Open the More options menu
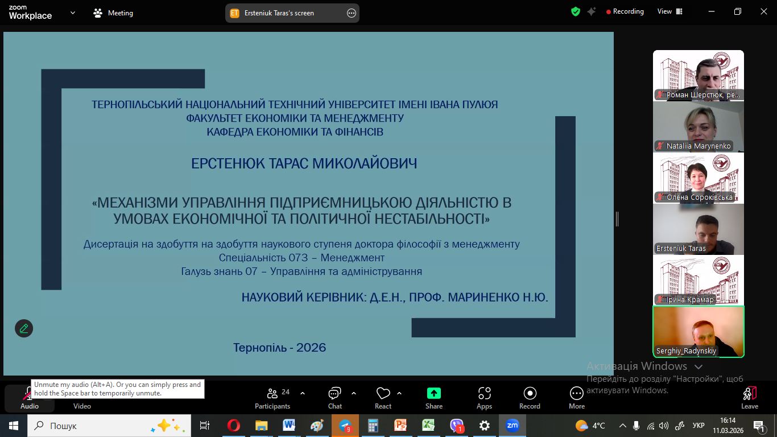Viewport: 777px width, 437px height. (576, 397)
